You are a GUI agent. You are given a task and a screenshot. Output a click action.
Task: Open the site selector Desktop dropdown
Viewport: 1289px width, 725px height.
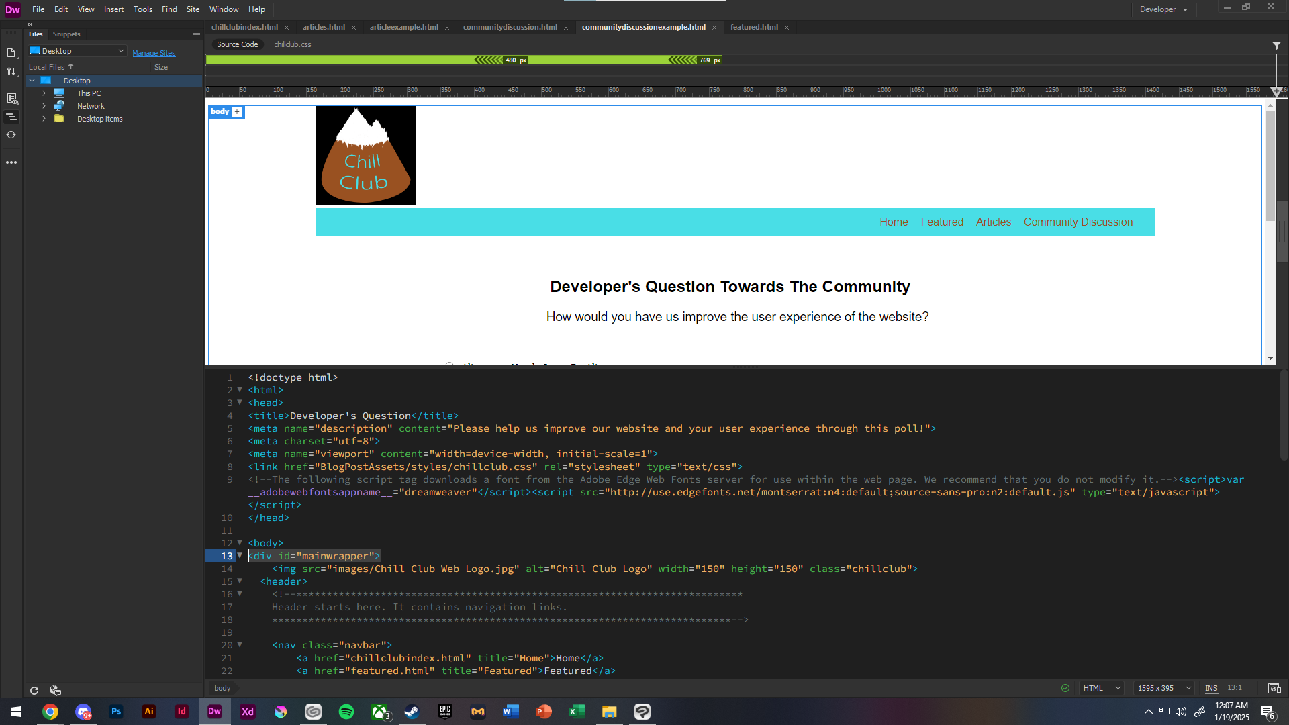coord(77,51)
